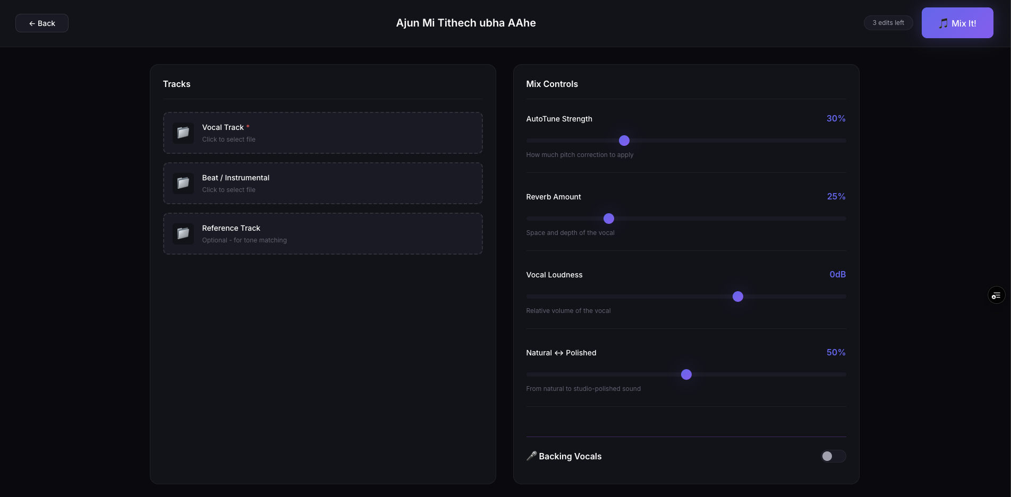Click the Vocal Loudness slider handle
The width and height of the screenshot is (1011, 497).
(738, 297)
